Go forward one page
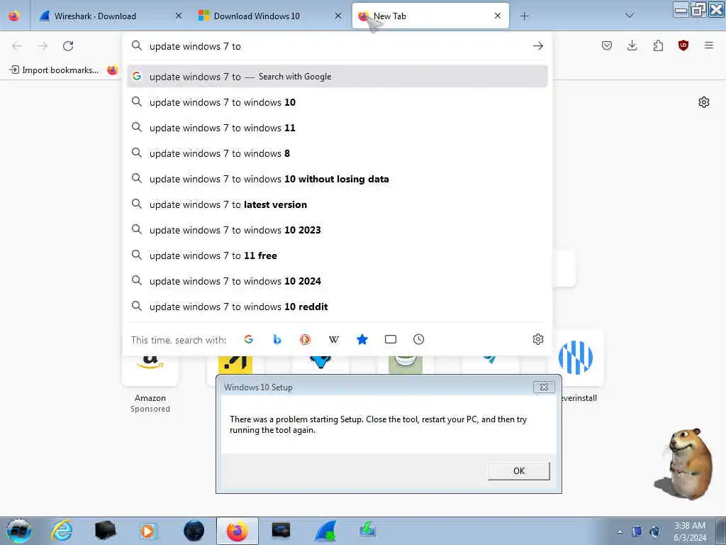 (43, 46)
